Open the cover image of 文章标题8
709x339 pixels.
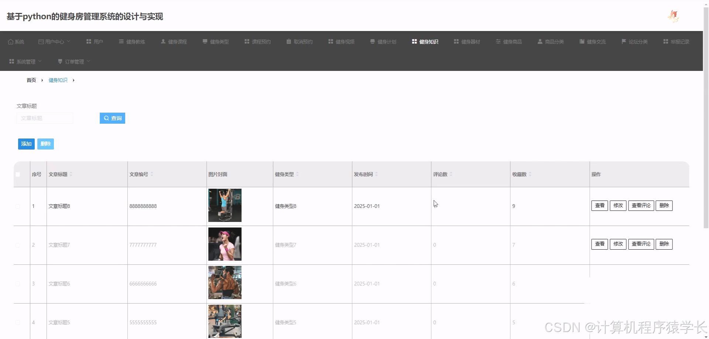point(225,205)
